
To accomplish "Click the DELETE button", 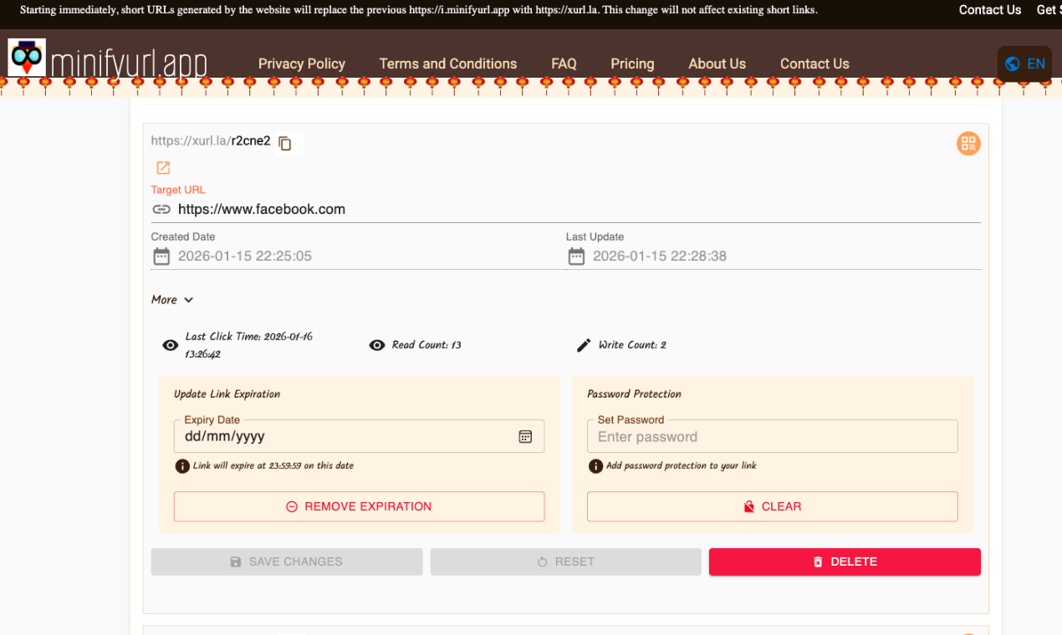I will (844, 561).
